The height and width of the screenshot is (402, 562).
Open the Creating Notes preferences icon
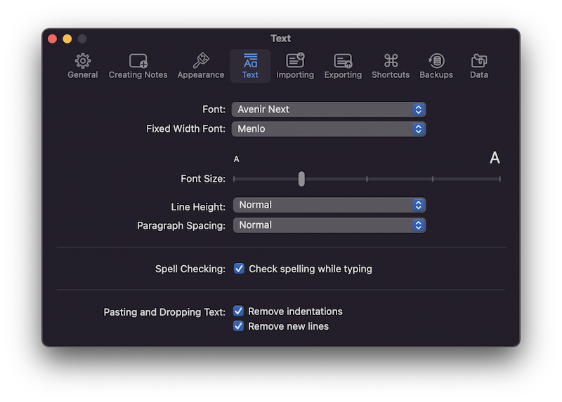point(138,61)
